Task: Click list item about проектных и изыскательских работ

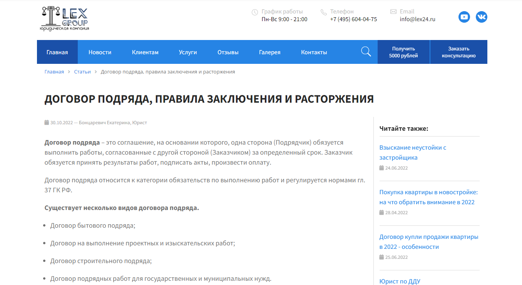Action: pos(142,243)
